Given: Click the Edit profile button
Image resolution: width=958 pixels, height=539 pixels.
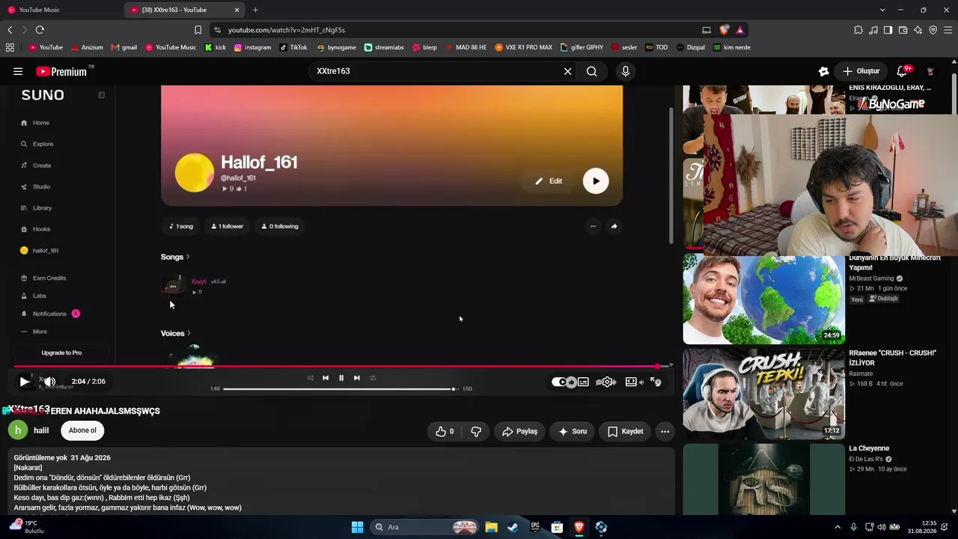Looking at the screenshot, I should coord(549,181).
